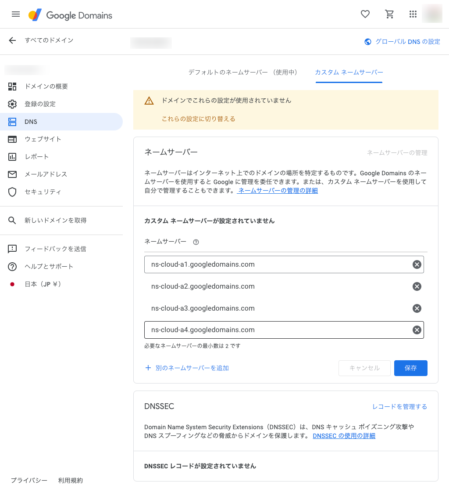Stay on the カスタム ネームサーバー tab
The height and width of the screenshot is (496, 449).
349,73
